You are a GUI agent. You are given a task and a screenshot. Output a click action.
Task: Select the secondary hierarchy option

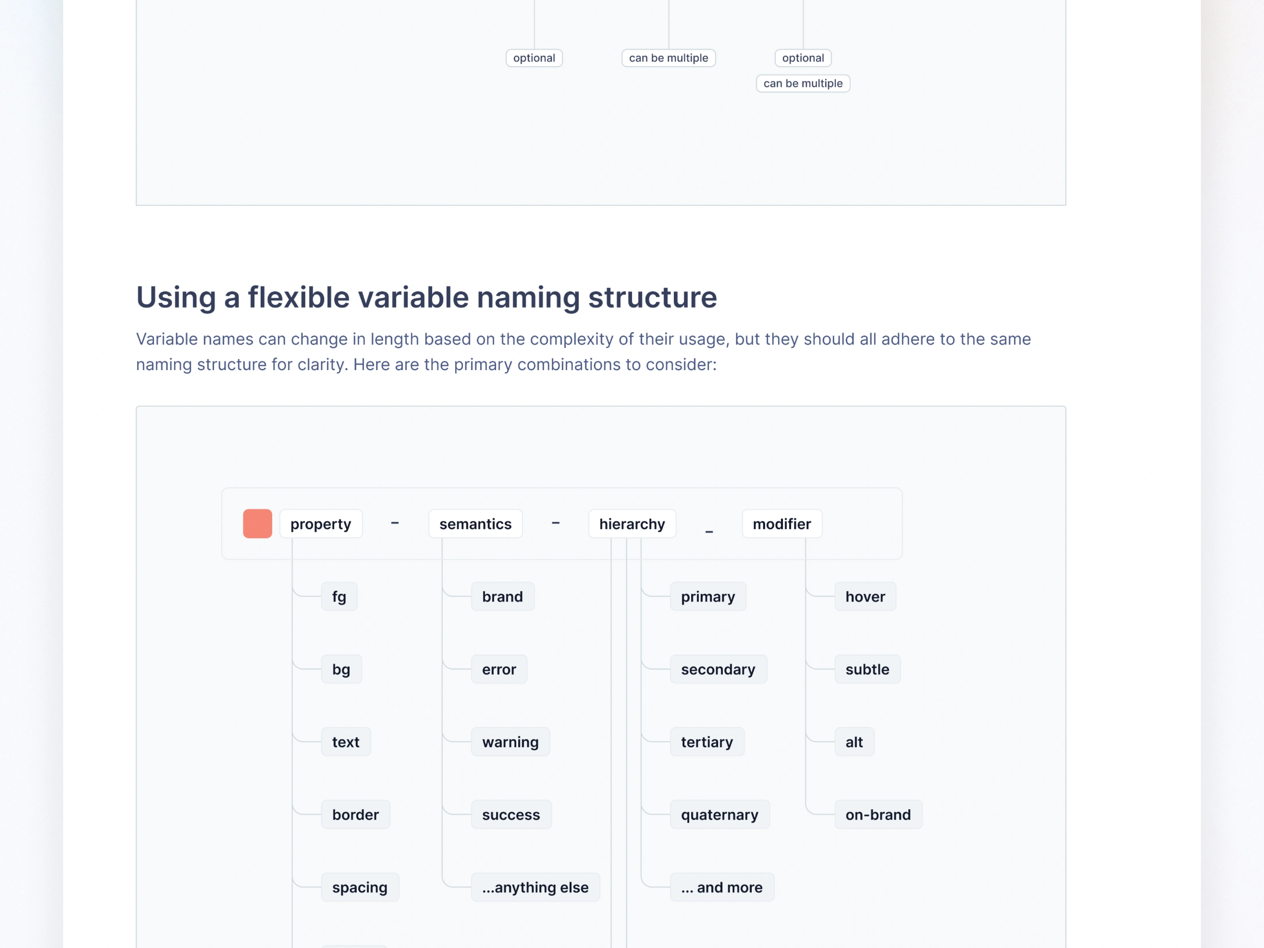coord(718,669)
